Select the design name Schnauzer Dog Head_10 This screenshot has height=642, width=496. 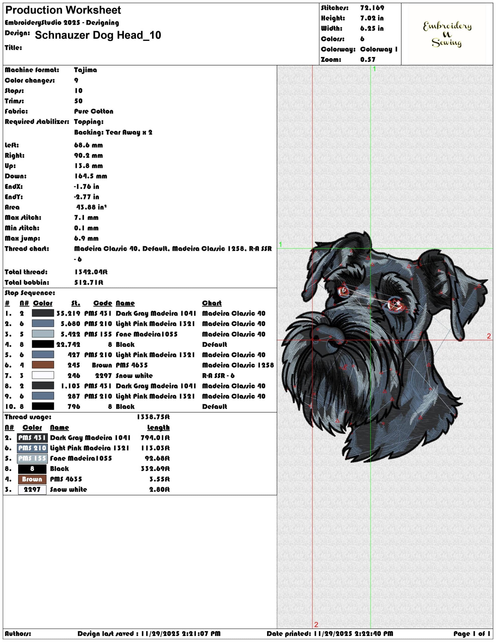pyautogui.click(x=98, y=35)
